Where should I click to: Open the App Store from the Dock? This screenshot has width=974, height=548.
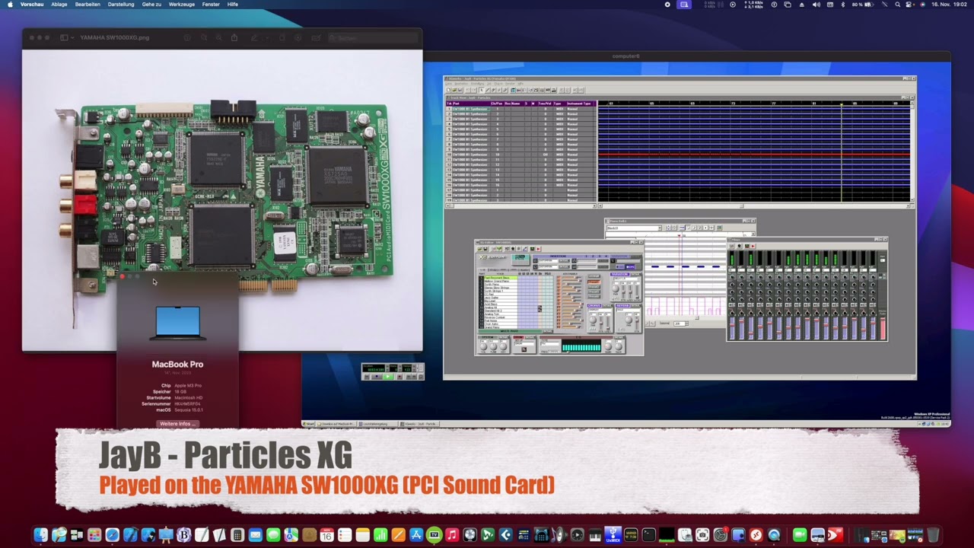(x=416, y=535)
